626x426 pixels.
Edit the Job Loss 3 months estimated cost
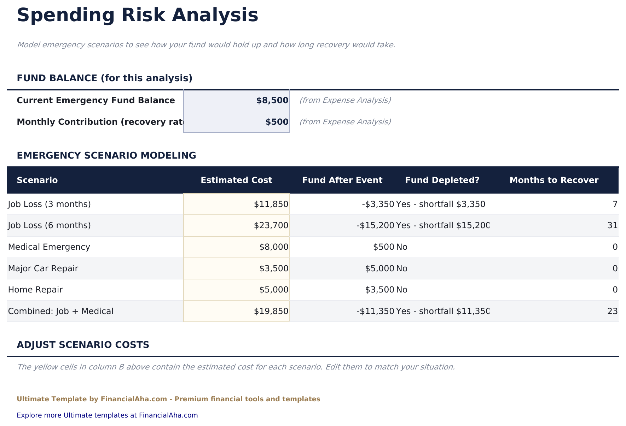(236, 204)
